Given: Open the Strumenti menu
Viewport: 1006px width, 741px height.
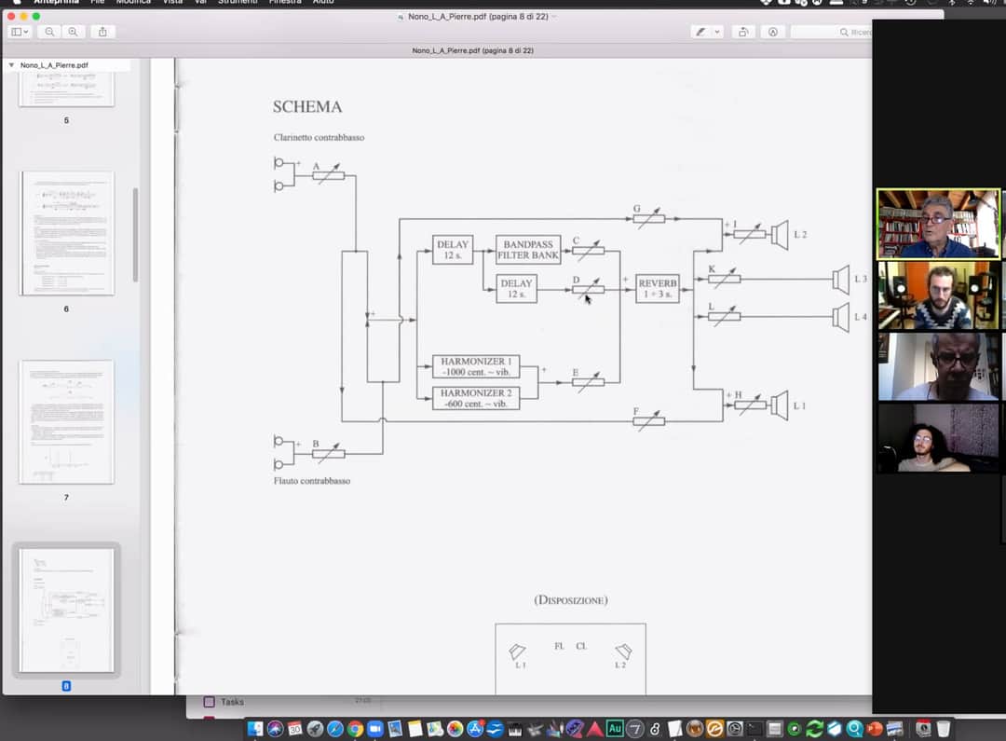Looking at the screenshot, I should 238,2.
